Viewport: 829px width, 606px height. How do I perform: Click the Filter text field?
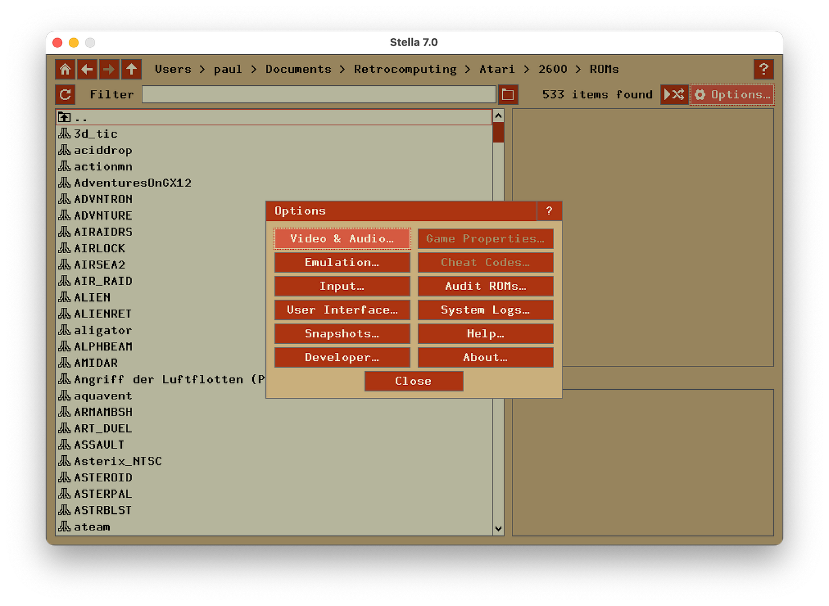point(319,94)
